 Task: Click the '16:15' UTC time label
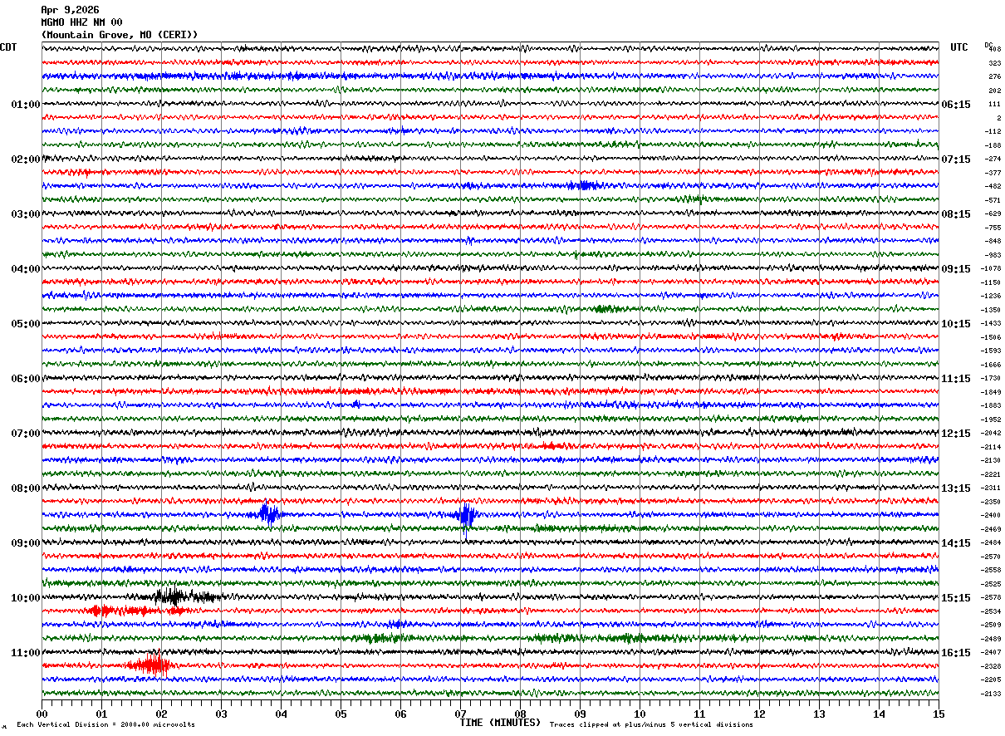point(956,653)
